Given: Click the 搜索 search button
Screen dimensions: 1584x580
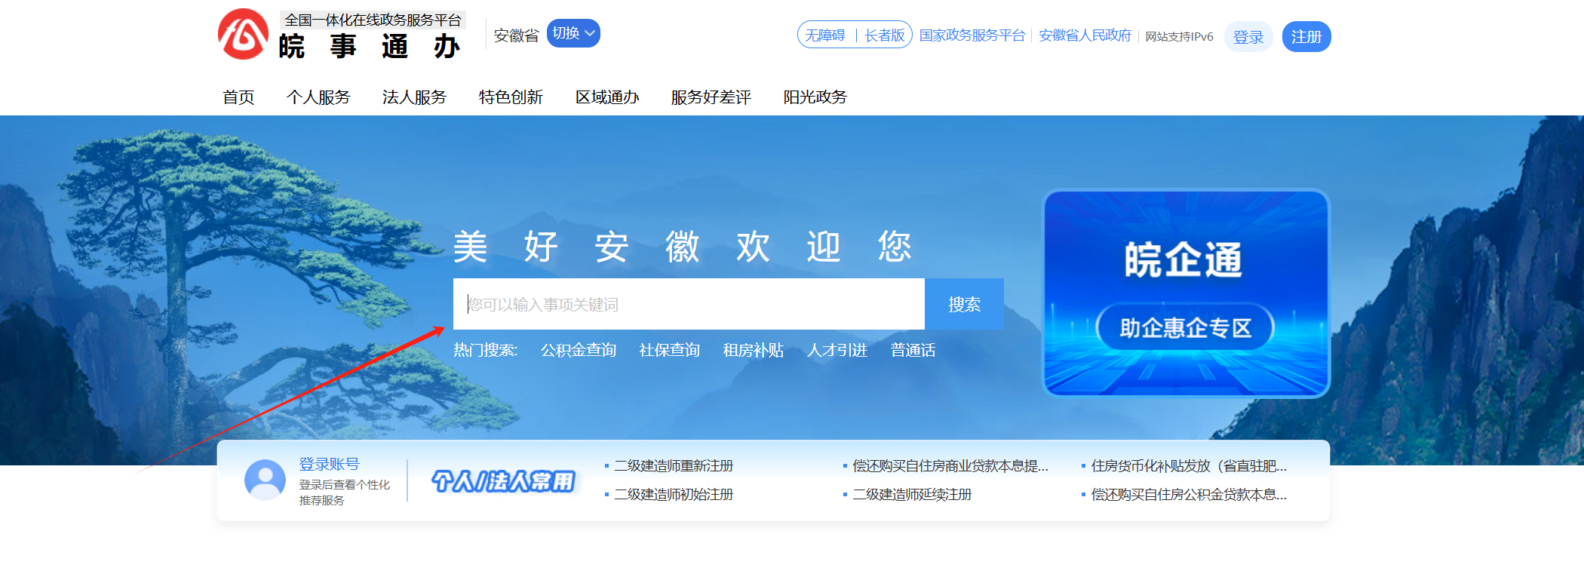Looking at the screenshot, I should click(x=964, y=304).
